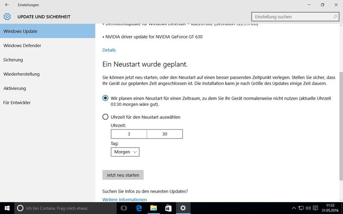Screen dimensions: 343x214
Task: Click the 'Ein Neustart wurde geplant.' heading
Action: coord(145,64)
